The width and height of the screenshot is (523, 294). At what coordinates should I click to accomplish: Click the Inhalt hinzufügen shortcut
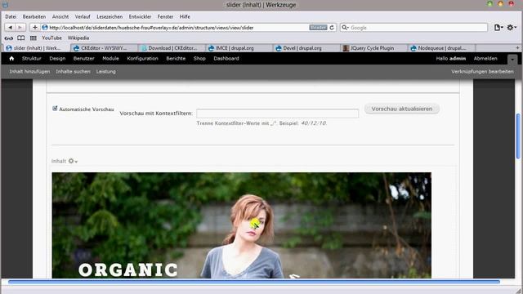click(x=29, y=71)
